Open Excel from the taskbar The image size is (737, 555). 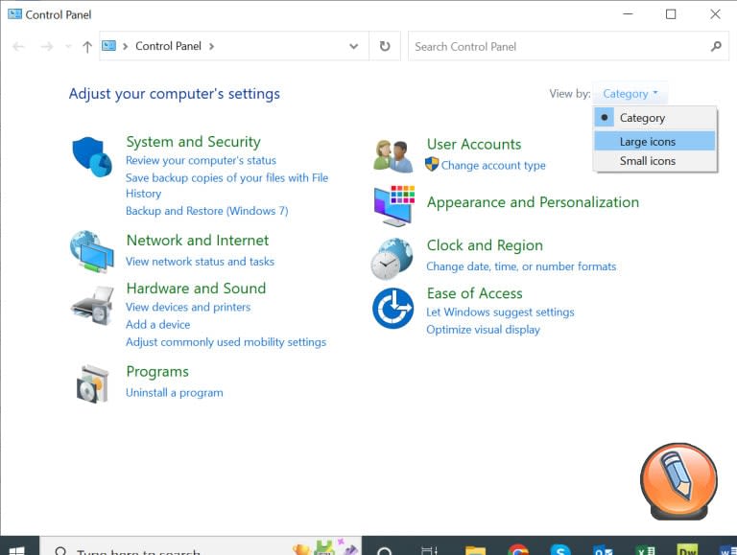click(645, 550)
